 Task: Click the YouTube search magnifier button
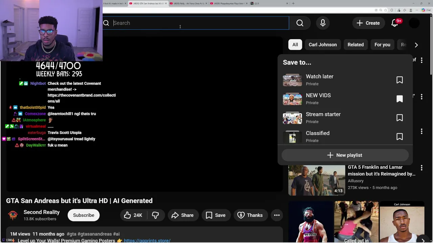pyautogui.click(x=300, y=23)
